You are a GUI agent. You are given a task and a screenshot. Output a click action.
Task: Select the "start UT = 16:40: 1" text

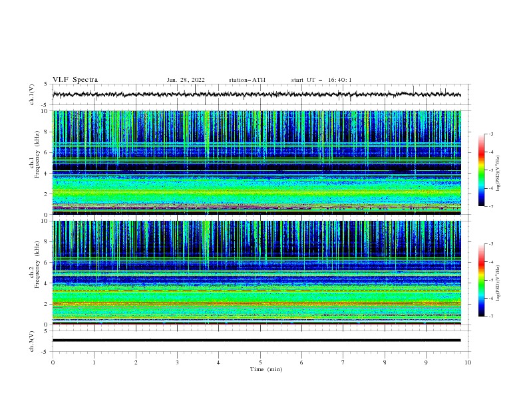[x=321, y=80]
